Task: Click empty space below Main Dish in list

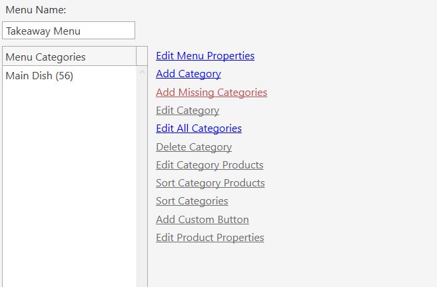Action: click(69, 181)
